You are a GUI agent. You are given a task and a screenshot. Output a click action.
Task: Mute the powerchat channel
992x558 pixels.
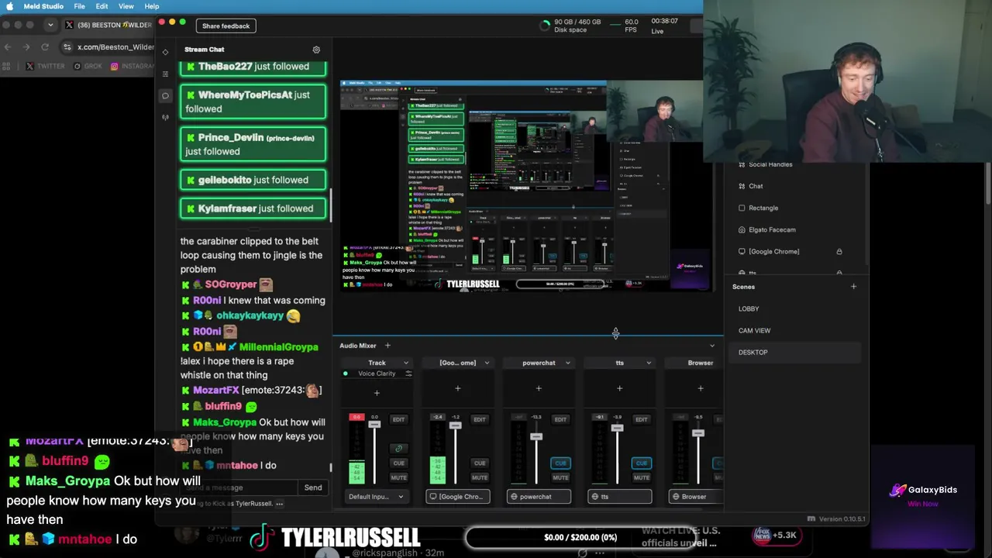(x=560, y=477)
